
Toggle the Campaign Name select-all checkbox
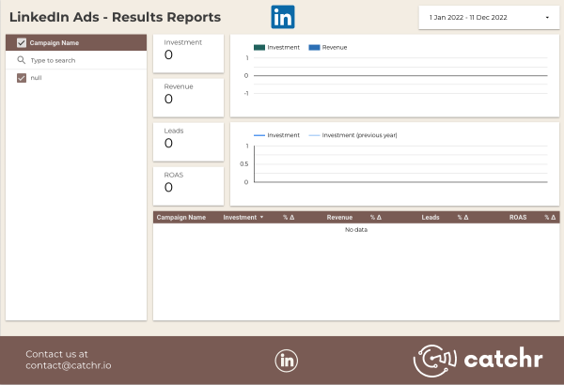click(22, 43)
